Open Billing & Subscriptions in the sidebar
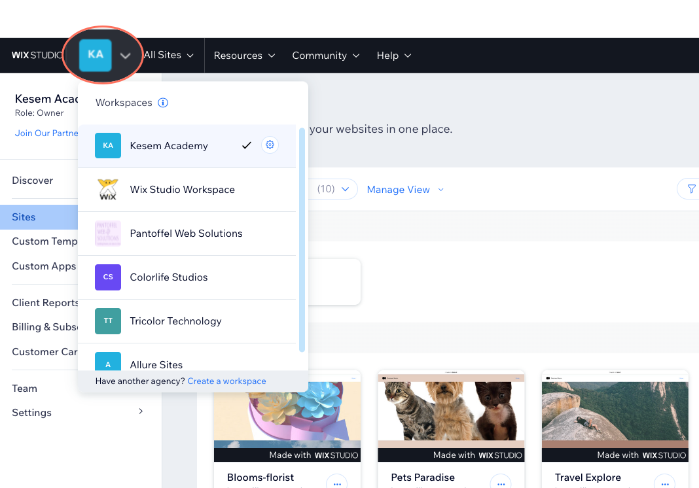This screenshot has width=699, height=488. [45, 327]
